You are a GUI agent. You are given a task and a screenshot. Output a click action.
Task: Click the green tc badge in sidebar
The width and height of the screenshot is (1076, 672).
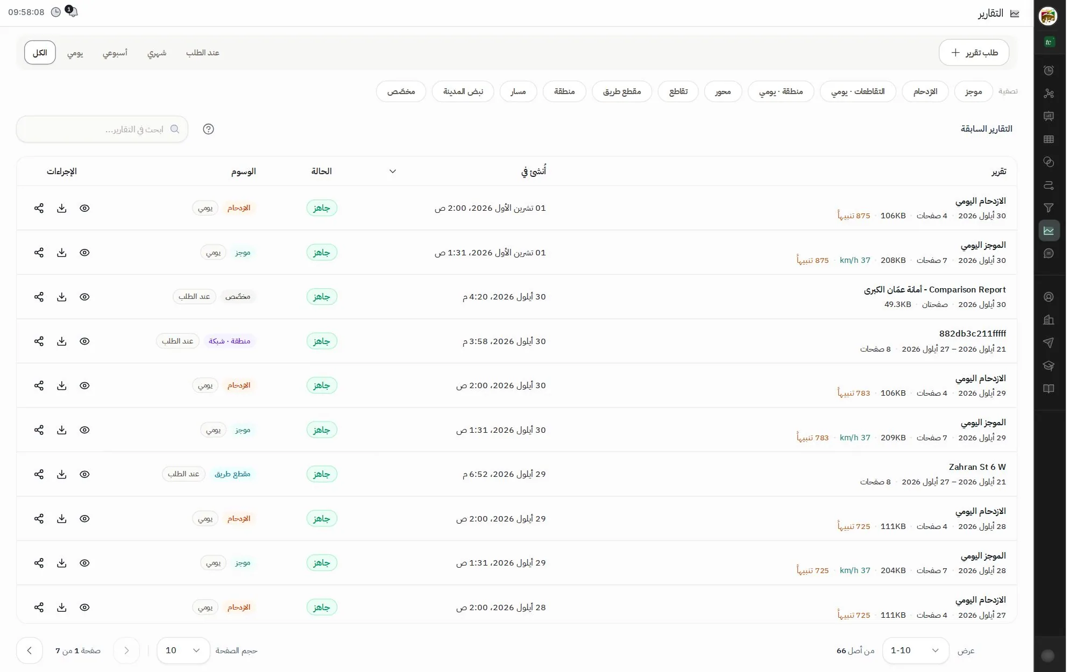(1049, 42)
